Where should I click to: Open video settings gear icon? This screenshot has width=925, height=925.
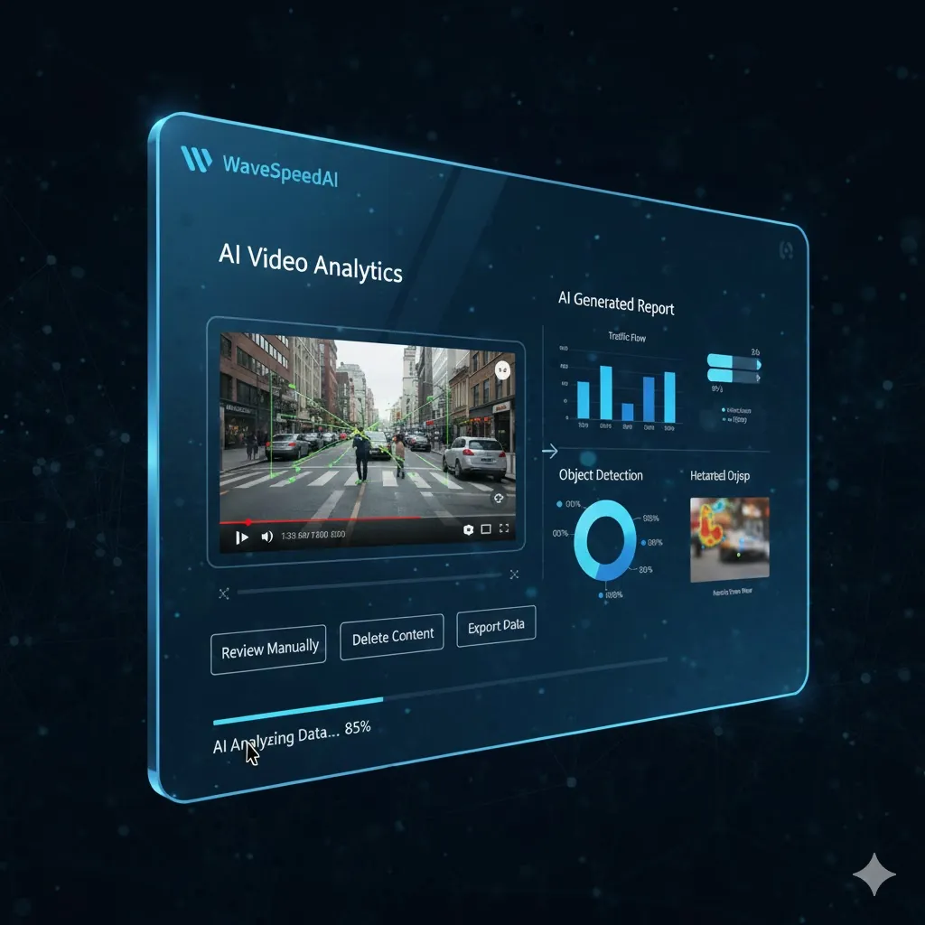(468, 530)
